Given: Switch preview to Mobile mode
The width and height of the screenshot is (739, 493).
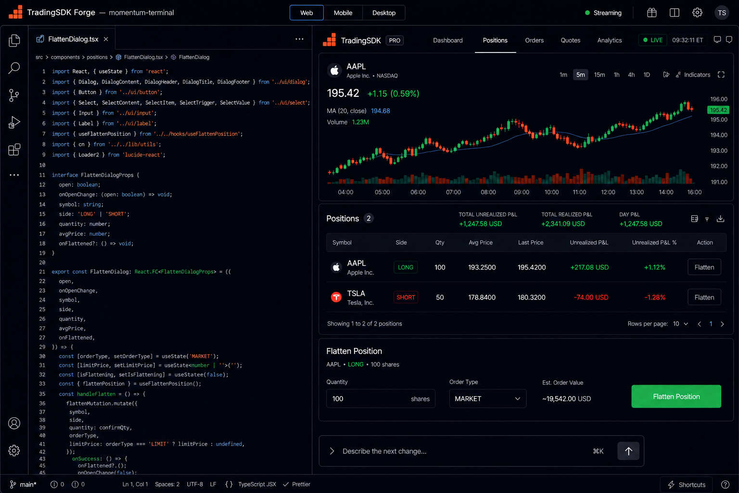Looking at the screenshot, I should pyautogui.click(x=343, y=13).
